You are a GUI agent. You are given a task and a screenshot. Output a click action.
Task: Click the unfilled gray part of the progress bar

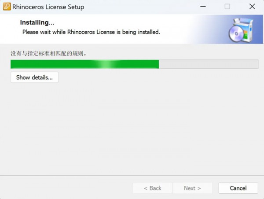tap(209, 64)
